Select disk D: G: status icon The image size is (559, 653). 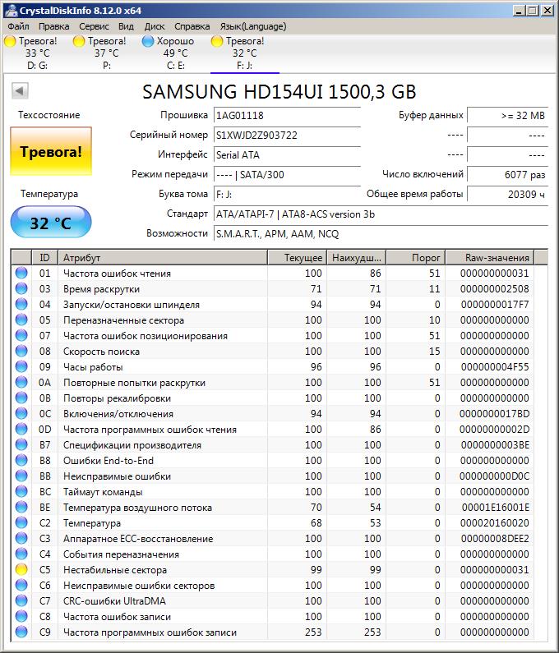(x=10, y=41)
